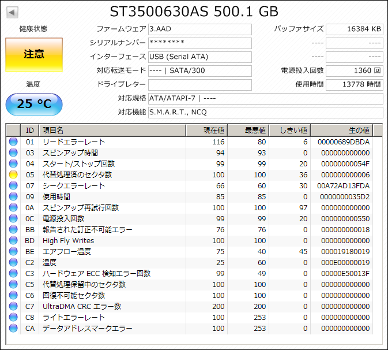Select the スピンアップ再試行回数 row name

81,207
